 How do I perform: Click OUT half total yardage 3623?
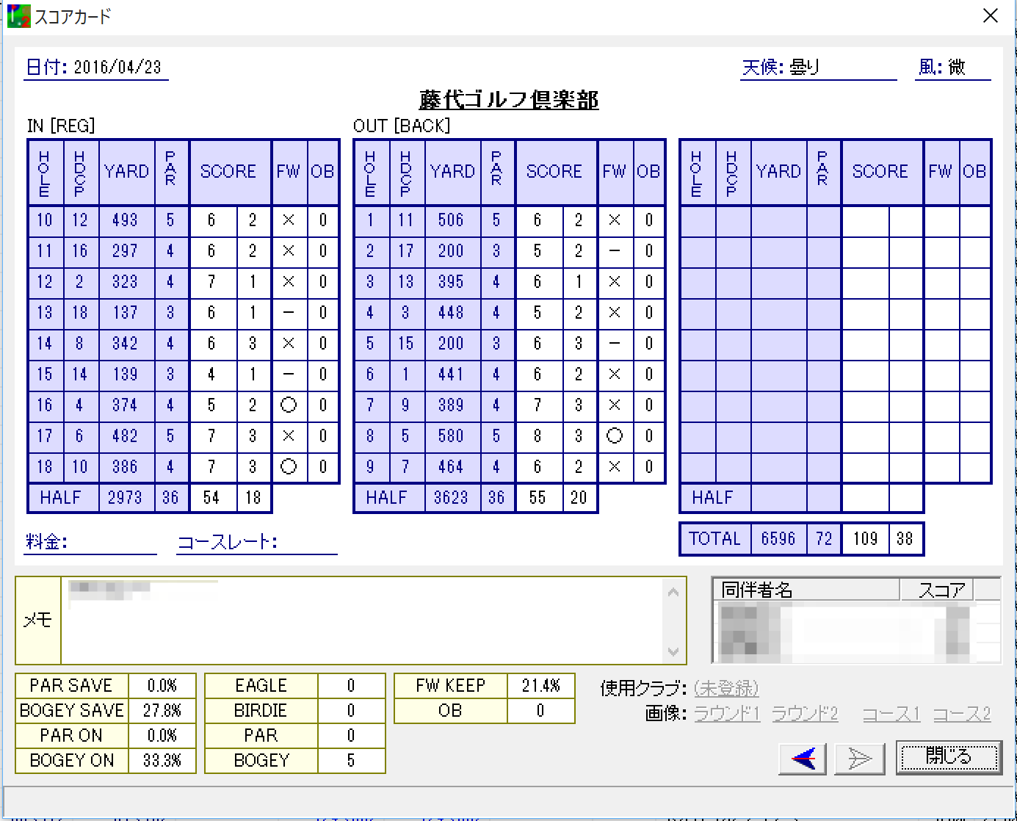point(451,498)
